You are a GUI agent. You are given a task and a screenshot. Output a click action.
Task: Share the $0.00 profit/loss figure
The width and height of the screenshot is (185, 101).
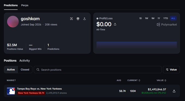tap(115, 24)
